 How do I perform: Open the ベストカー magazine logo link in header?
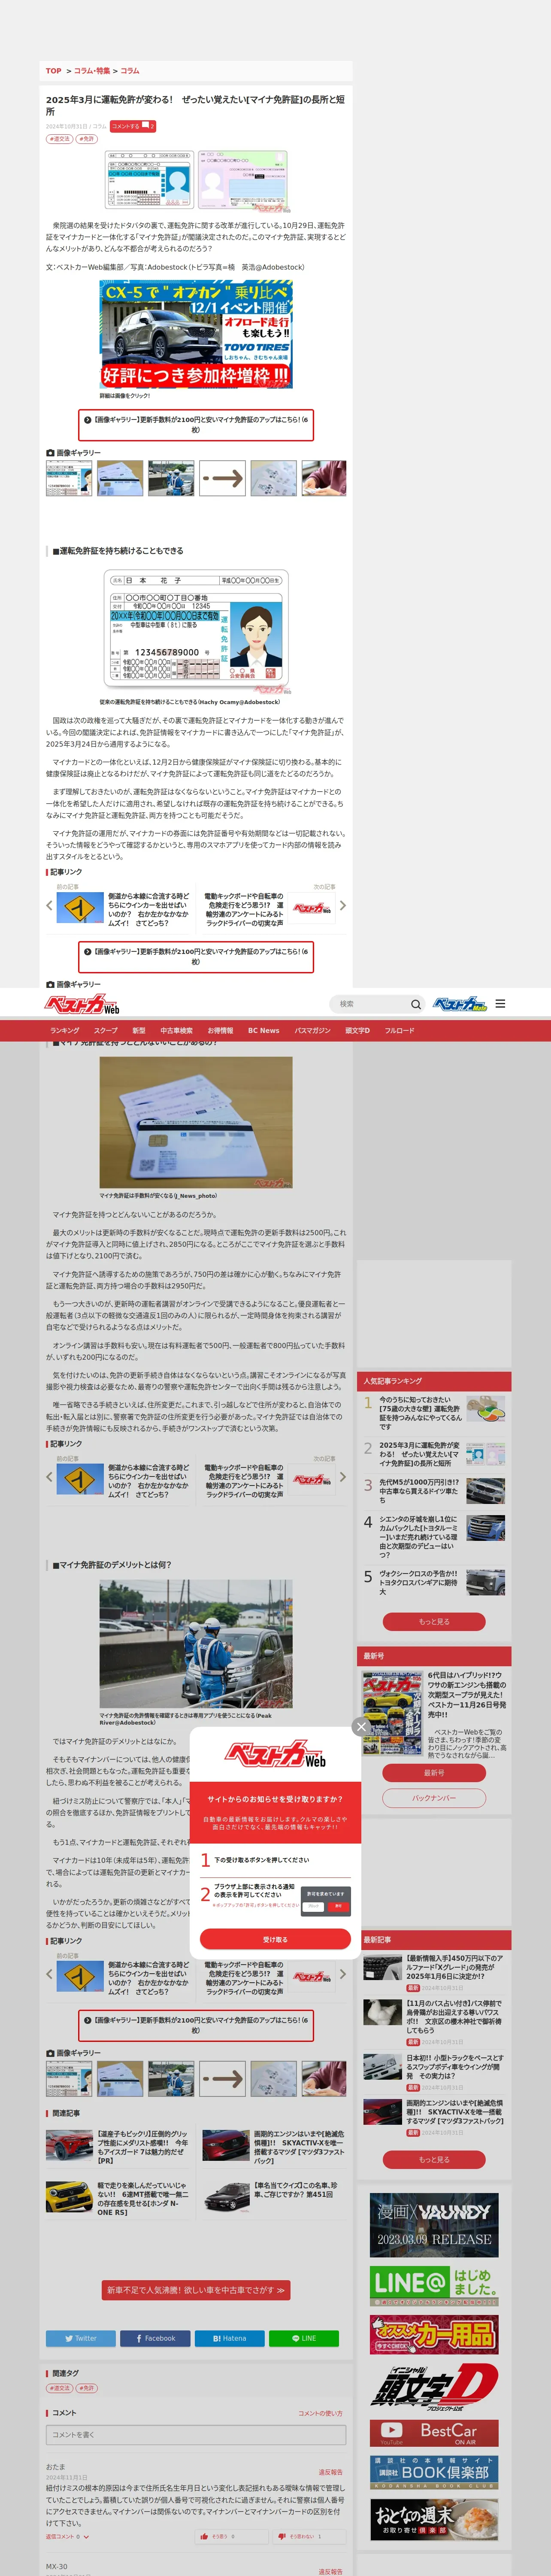[459, 1004]
